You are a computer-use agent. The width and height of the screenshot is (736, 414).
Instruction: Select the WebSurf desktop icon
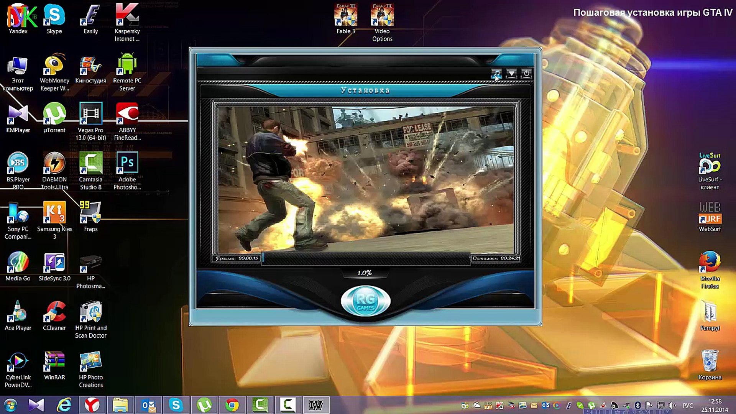pos(710,217)
